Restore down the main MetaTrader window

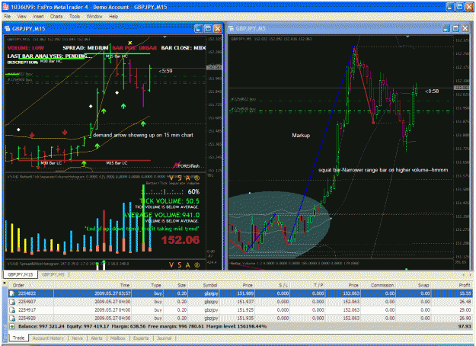pyautogui.click(x=460, y=7)
